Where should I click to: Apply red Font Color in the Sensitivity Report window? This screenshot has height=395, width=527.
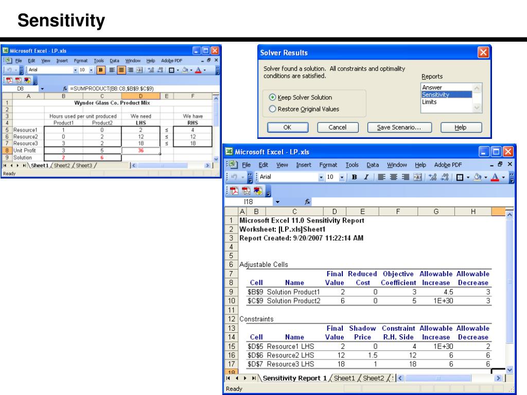[495, 177]
